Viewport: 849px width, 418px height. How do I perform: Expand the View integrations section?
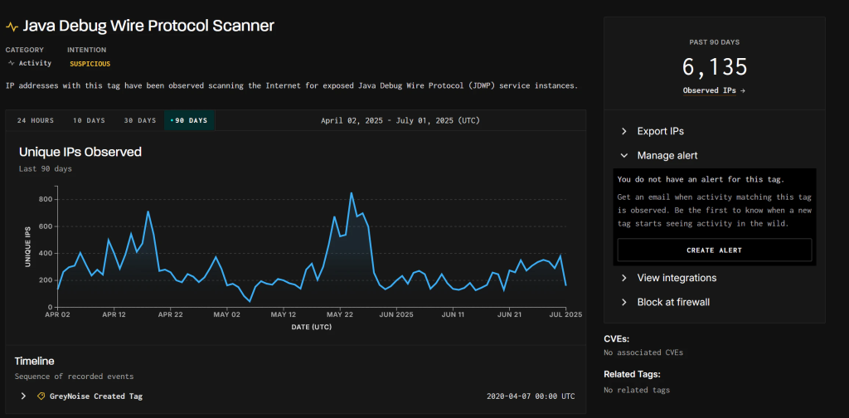[676, 278]
